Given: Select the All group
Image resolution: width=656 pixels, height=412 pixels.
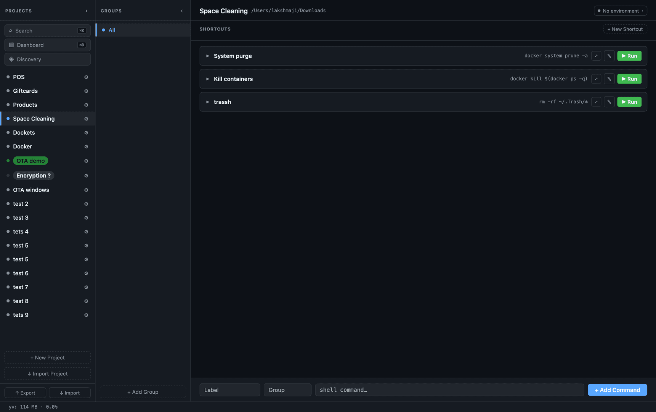Looking at the screenshot, I should click(143, 30).
